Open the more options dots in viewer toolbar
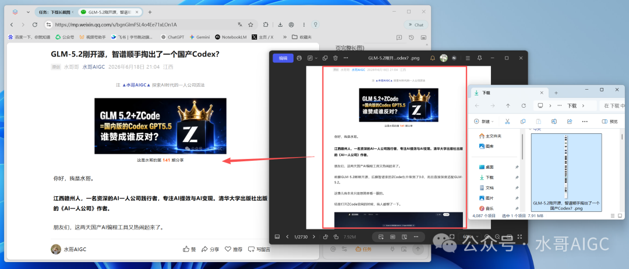Screen dimensions: 629x269 point(346,58)
